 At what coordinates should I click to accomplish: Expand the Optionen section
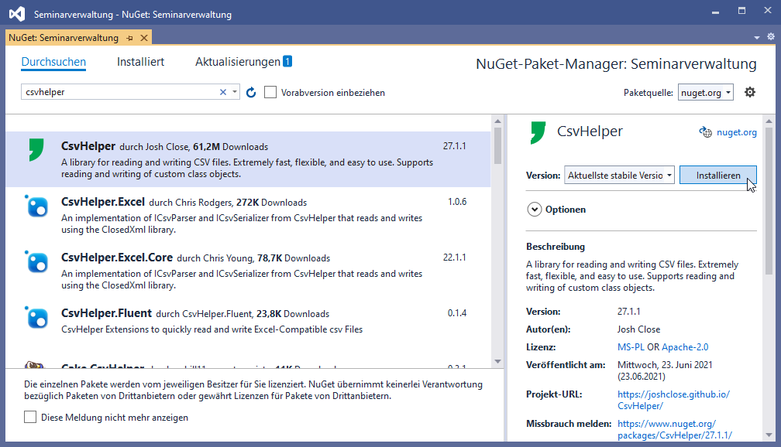pyautogui.click(x=535, y=209)
